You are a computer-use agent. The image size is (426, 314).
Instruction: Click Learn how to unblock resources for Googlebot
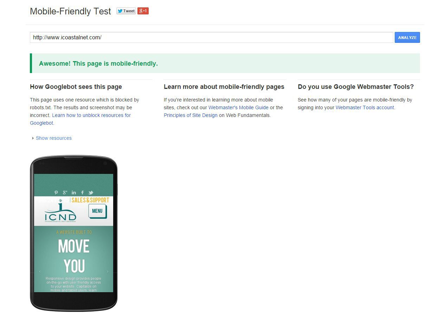point(91,115)
